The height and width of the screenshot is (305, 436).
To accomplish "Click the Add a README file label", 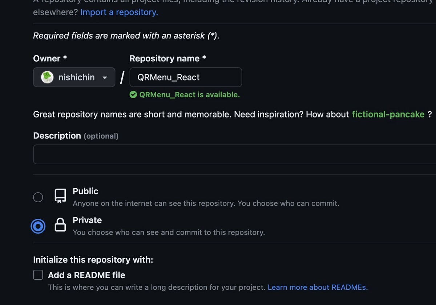I will point(86,275).
